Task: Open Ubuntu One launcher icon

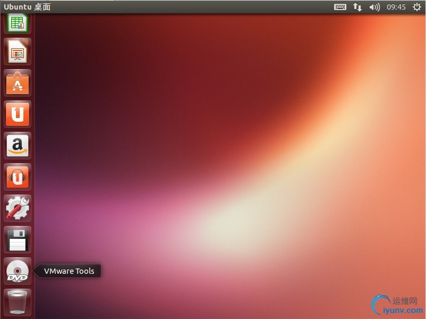Action: tap(18, 114)
